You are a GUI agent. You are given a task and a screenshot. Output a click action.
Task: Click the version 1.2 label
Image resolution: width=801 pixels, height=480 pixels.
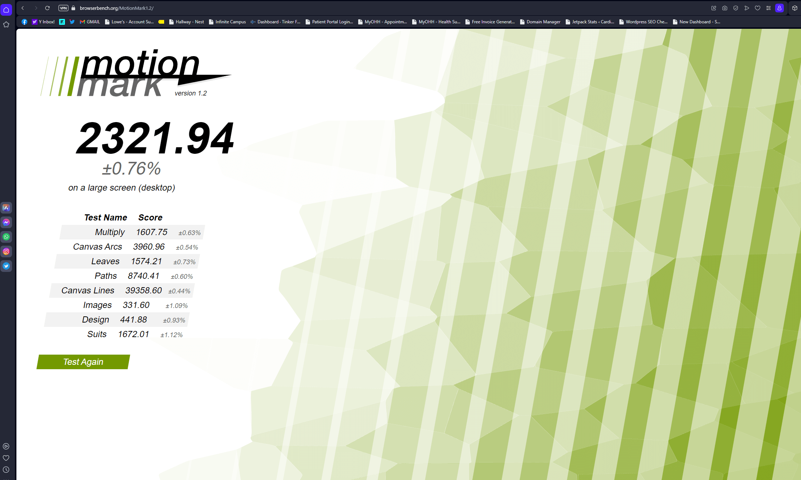pos(190,93)
